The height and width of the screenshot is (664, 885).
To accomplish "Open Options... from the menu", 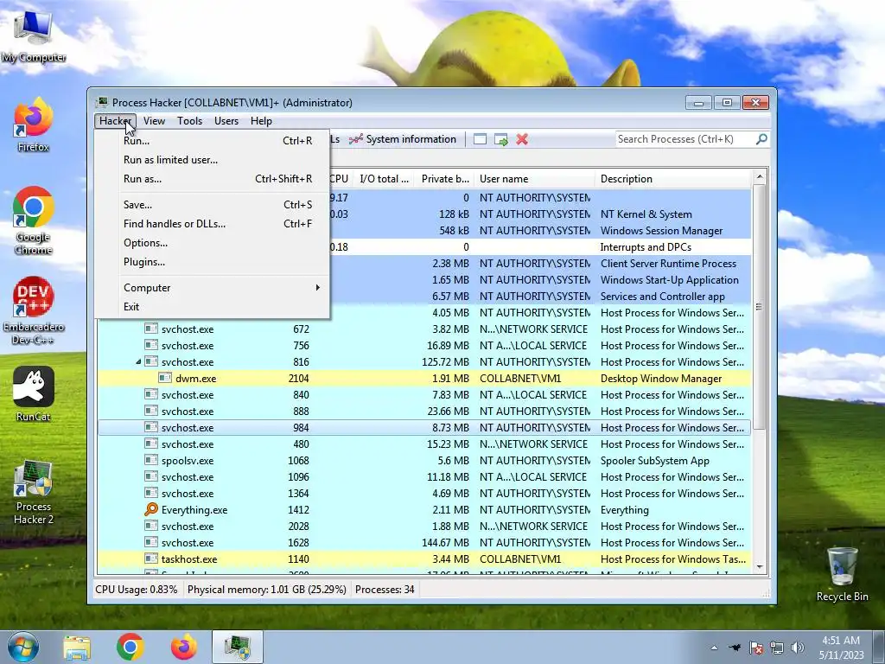I will 213,243.
